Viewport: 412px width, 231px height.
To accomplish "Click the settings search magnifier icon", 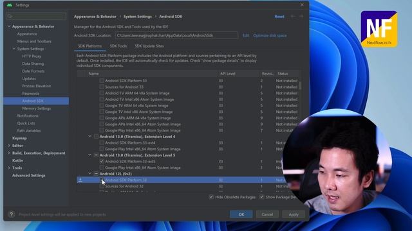I will 10,16.
